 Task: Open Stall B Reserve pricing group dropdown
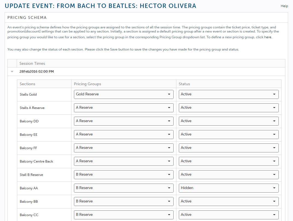click(124, 175)
